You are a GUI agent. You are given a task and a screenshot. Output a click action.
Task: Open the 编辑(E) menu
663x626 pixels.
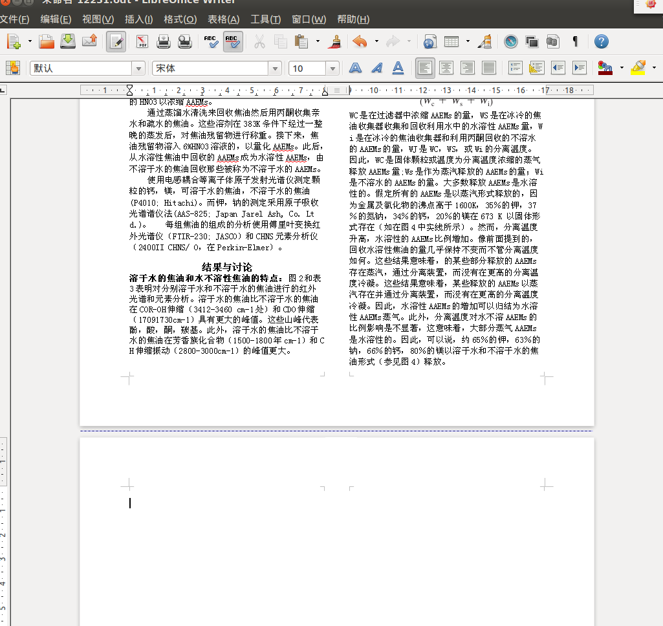[x=56, y=19]
